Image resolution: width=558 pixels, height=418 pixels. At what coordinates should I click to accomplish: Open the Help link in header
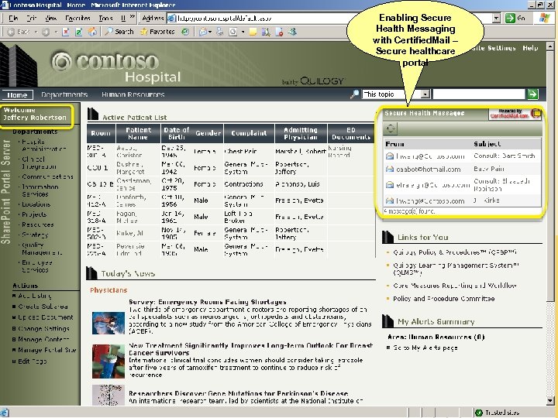[530, 48]
